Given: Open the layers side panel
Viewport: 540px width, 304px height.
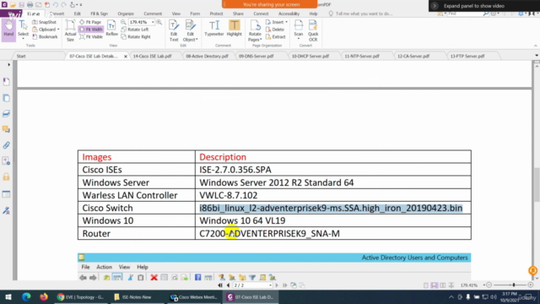Looking at the screenshot, I should tap(6, 114).
